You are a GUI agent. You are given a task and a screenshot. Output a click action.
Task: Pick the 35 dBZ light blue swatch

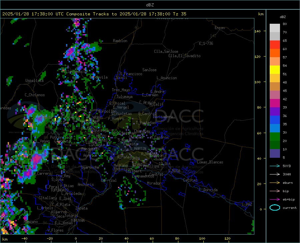(x=275, y=128)
